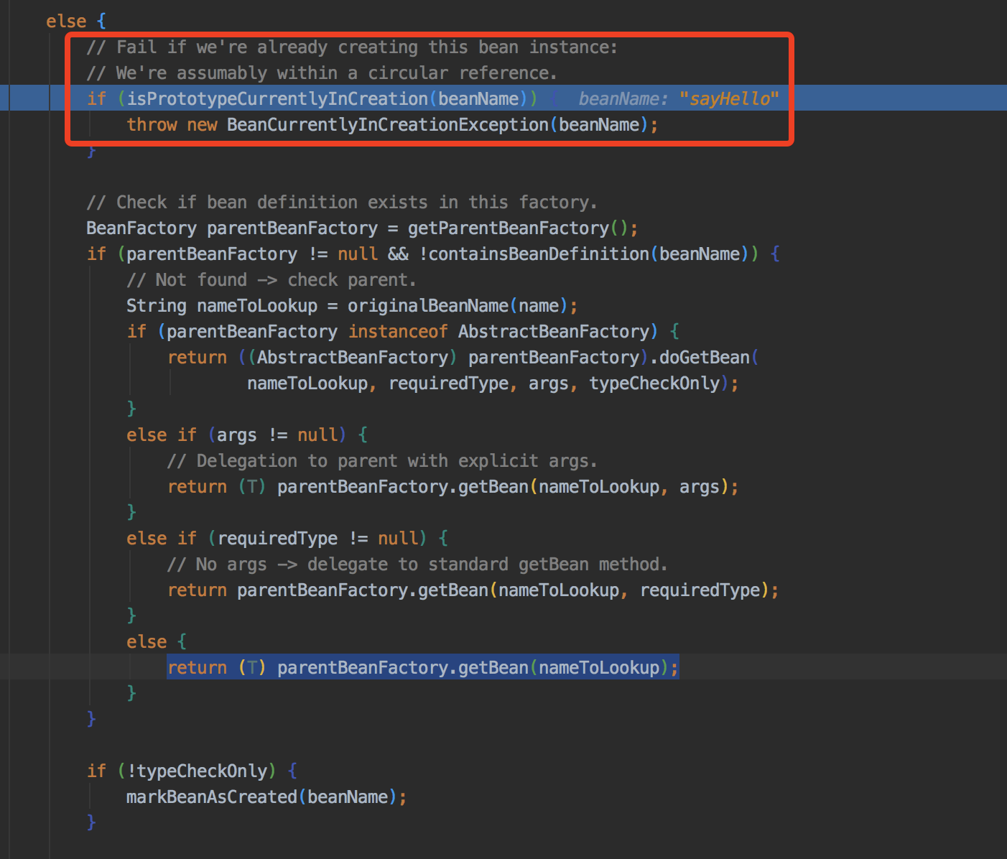Click the containsBeanDefinition method call
This screenshot has width=1007, height=859.
point(539,254)
